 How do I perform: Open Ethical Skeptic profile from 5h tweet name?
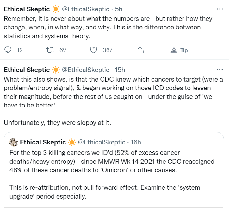click(27, 9)
